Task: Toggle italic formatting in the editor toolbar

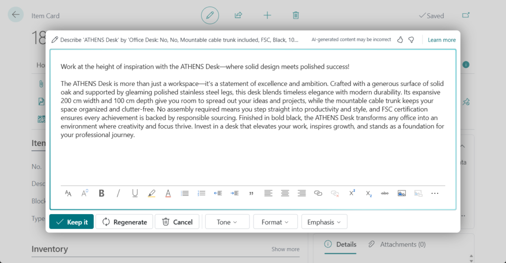Action: [118, 193]
